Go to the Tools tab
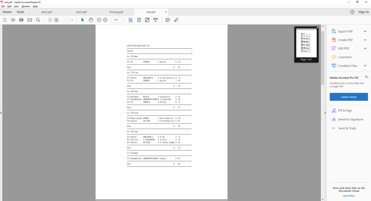Image resolution: width=371 pixels, height=201 pixels. 20,12
